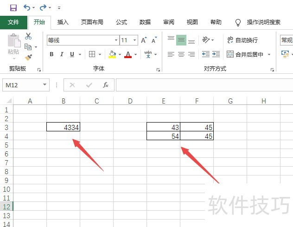
Task: Click the Insert Function fx icon
Action: pos(106,85)
